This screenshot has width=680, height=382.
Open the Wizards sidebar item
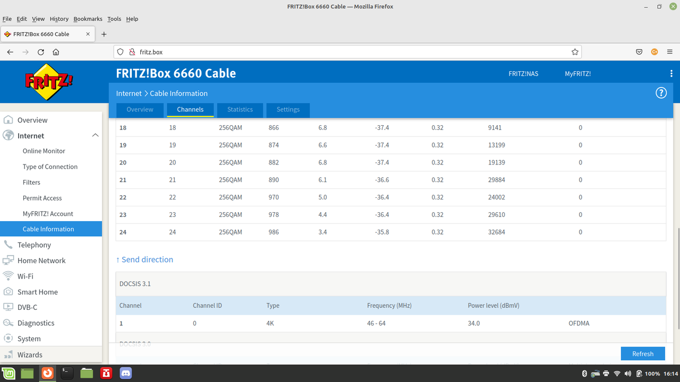[x=51, y=354]
